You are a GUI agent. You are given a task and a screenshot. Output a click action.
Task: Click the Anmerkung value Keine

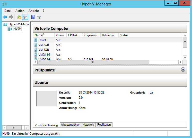pyautogui.click(x=82, y=108)
